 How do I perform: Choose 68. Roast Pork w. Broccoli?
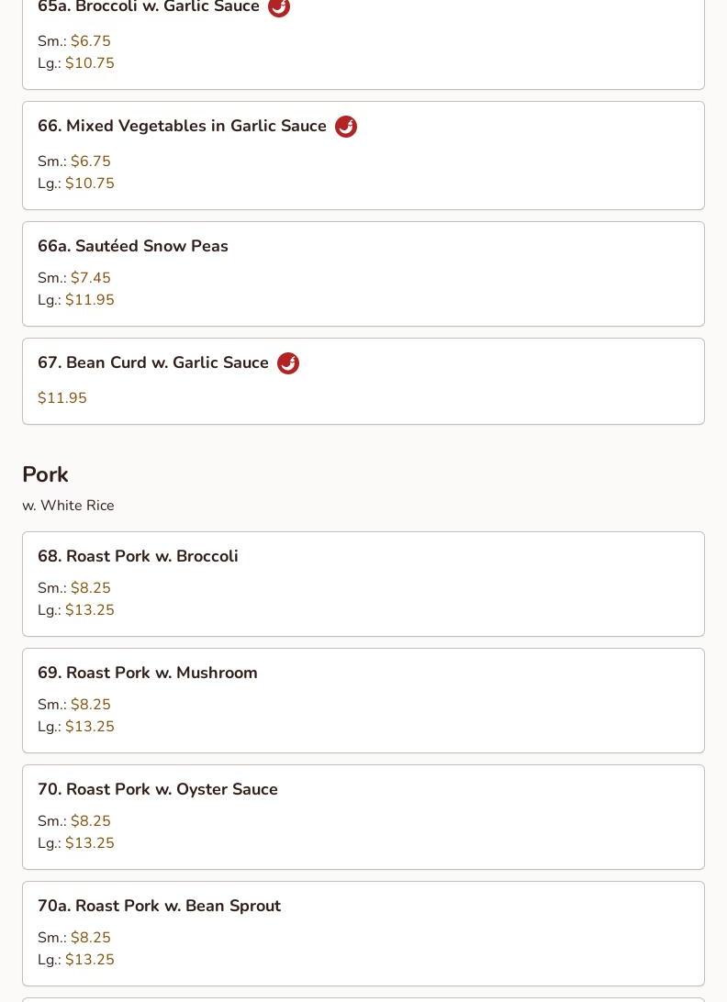tap(138, 556)
